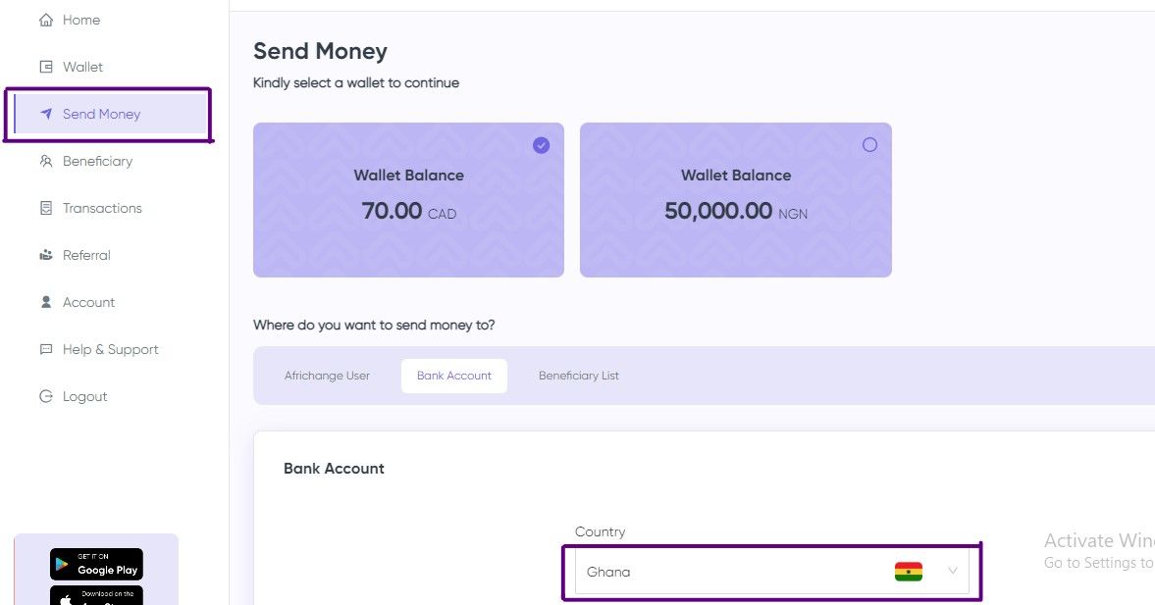1155x605 pixels.
Task: Click the Transactions receipt icon
Action: 46,208
